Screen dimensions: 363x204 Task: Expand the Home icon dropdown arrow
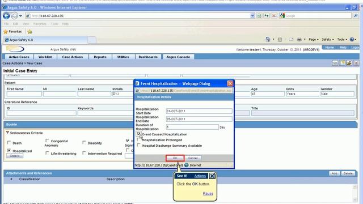pyautogui.click(x=273, y=40)
